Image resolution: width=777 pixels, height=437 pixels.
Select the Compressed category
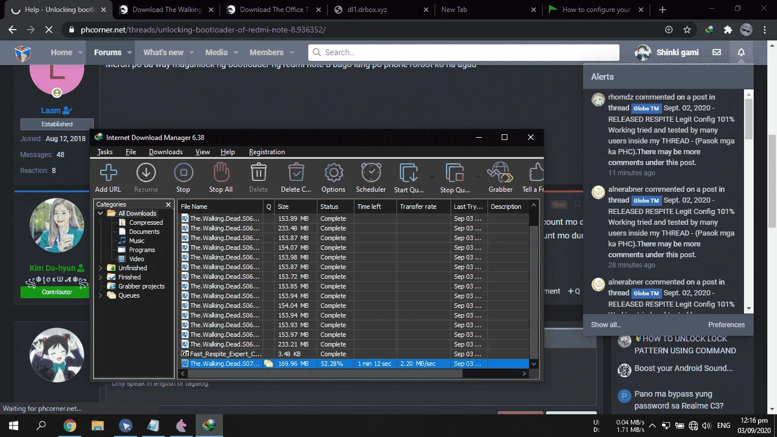146,222
